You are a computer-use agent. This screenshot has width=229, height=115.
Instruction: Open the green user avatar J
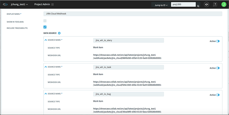[224, 5]
